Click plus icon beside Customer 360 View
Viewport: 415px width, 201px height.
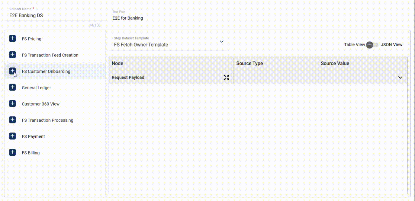pos(12,104)
